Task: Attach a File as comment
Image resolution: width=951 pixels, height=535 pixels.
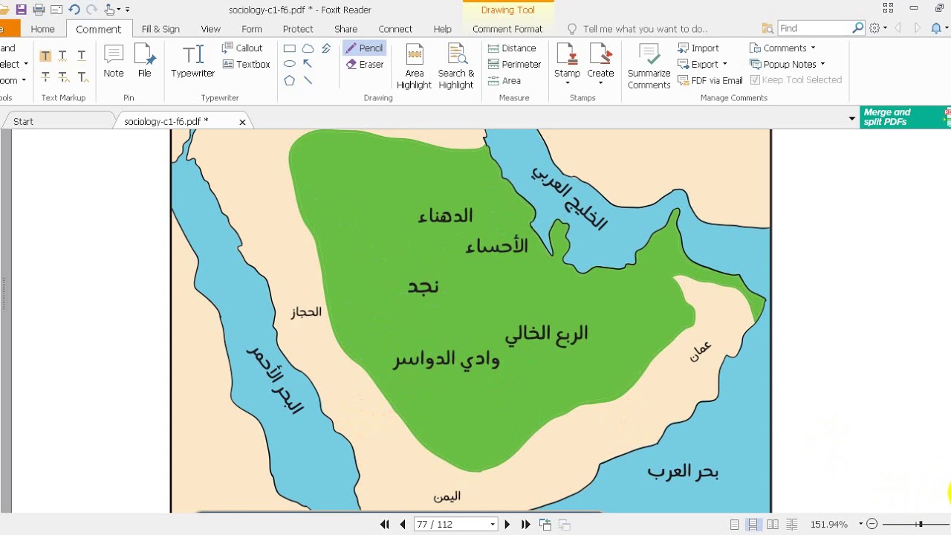Action: pyautogui.click(x=144, y=61)
